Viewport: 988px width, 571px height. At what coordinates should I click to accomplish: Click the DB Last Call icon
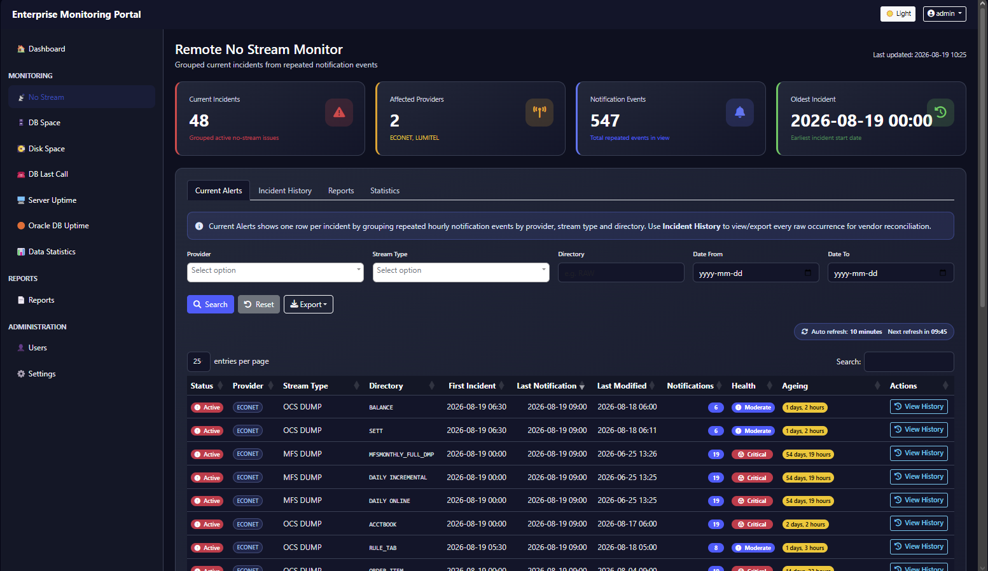click(x=21, y=174)
